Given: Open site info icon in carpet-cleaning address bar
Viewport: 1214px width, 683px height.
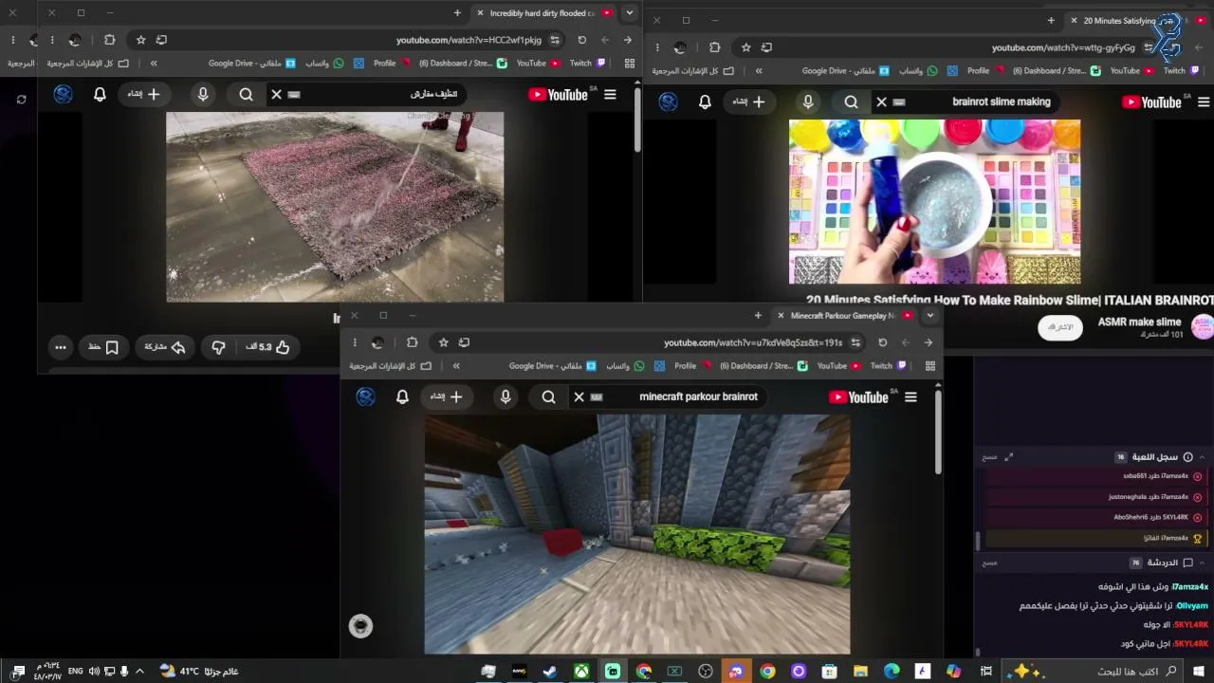Looking at the screenshot, I should coord(555,40).
